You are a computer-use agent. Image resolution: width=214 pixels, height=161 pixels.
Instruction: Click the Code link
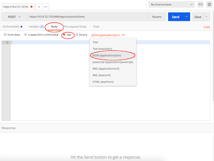click(x=206, y=27)
